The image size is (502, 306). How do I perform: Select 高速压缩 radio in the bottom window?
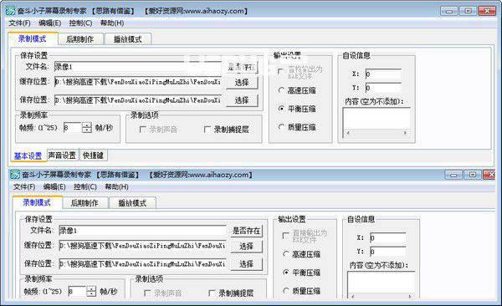click(x=285, y=254)
